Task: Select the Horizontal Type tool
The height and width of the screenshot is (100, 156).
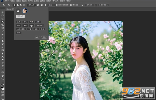Action: [3, 66]
